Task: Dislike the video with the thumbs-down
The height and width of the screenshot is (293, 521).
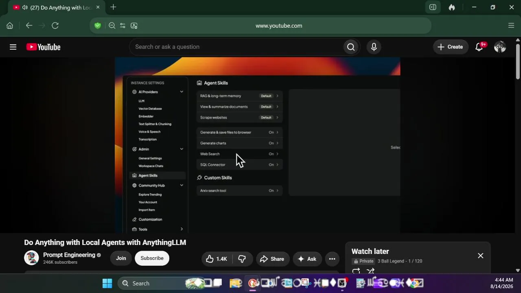Action: (242, 259)
